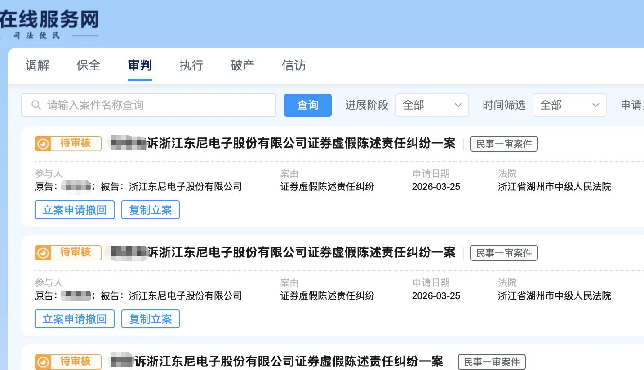Click 立案申请撤回 on the first case
The height and width of the screenshot is (370, 644).
point(74,209)
